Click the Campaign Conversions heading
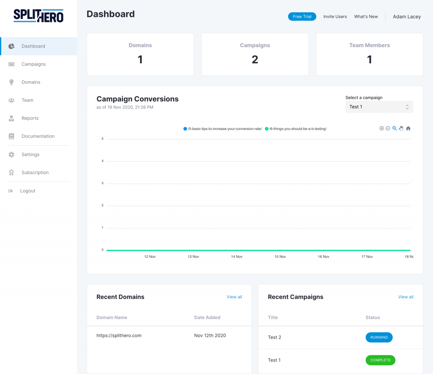Screen dimensions: 433x374 pos(137,99)
